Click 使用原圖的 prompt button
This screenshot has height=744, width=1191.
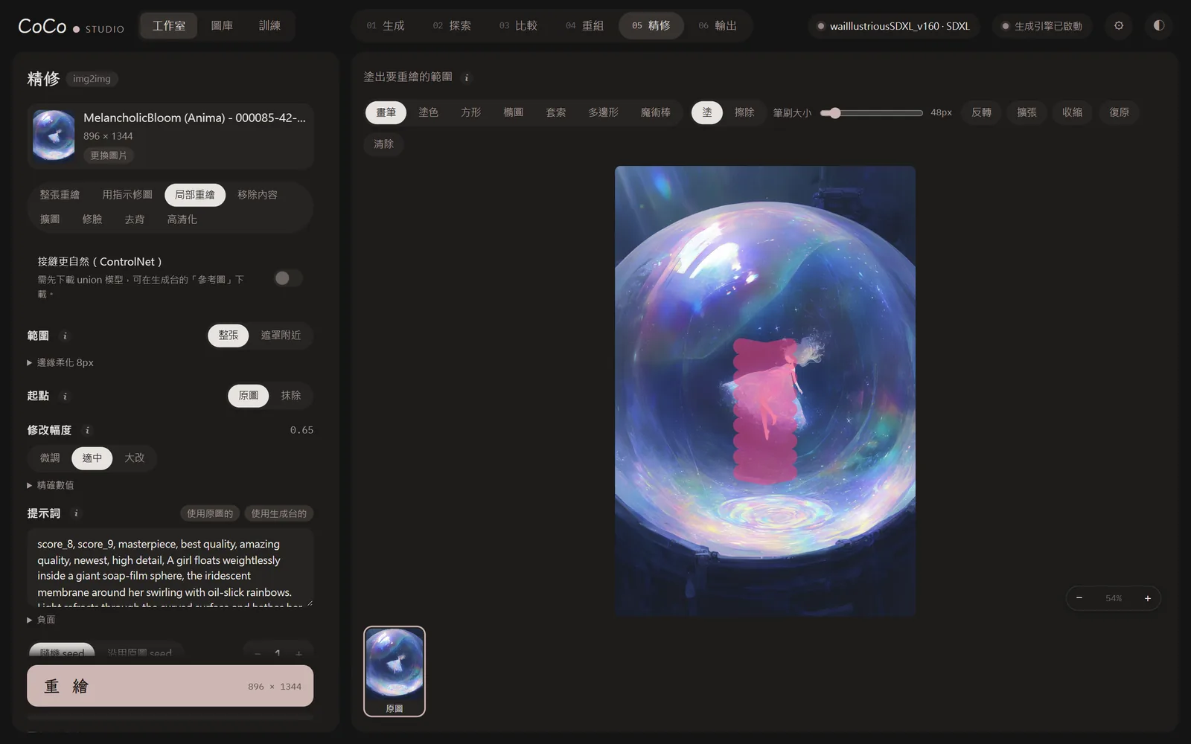pos(210,513)
